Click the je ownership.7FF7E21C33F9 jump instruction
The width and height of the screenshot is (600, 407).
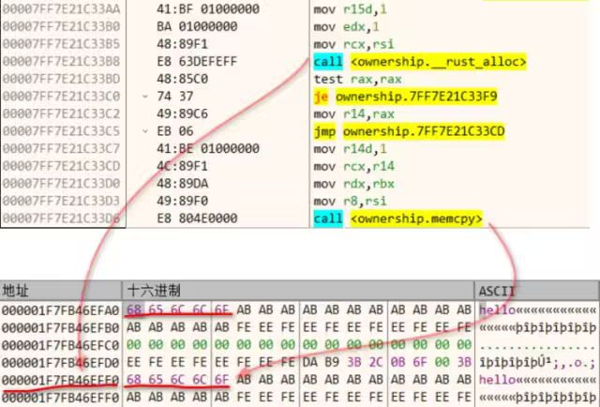coord(392,96)
